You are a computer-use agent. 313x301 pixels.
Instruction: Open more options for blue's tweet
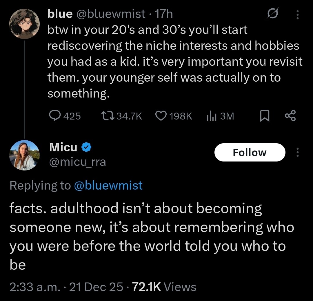(297, 14)
